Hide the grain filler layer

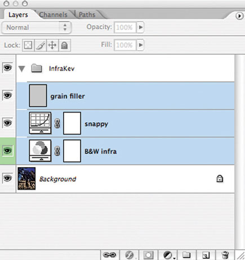pyautogui.click(x=7, y=96)
